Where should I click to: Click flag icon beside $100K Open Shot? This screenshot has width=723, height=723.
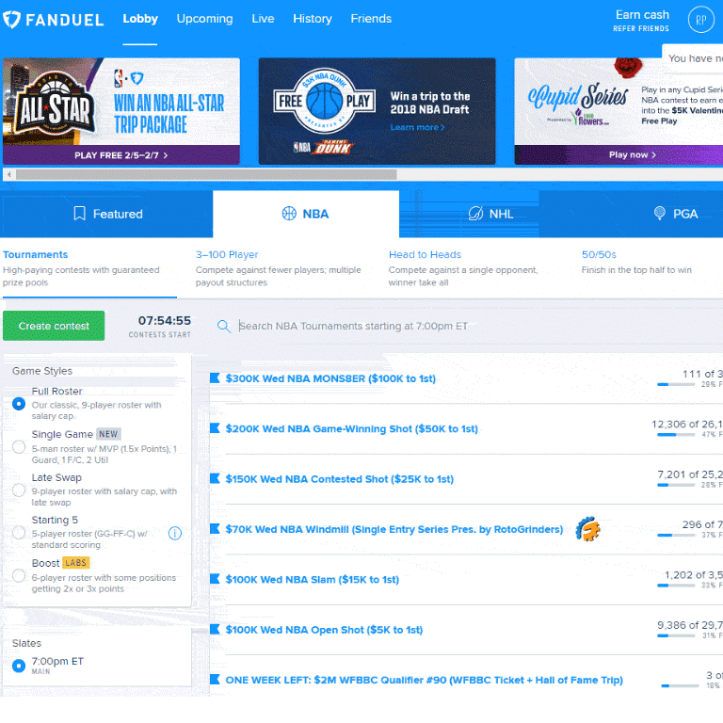point(215,630)
